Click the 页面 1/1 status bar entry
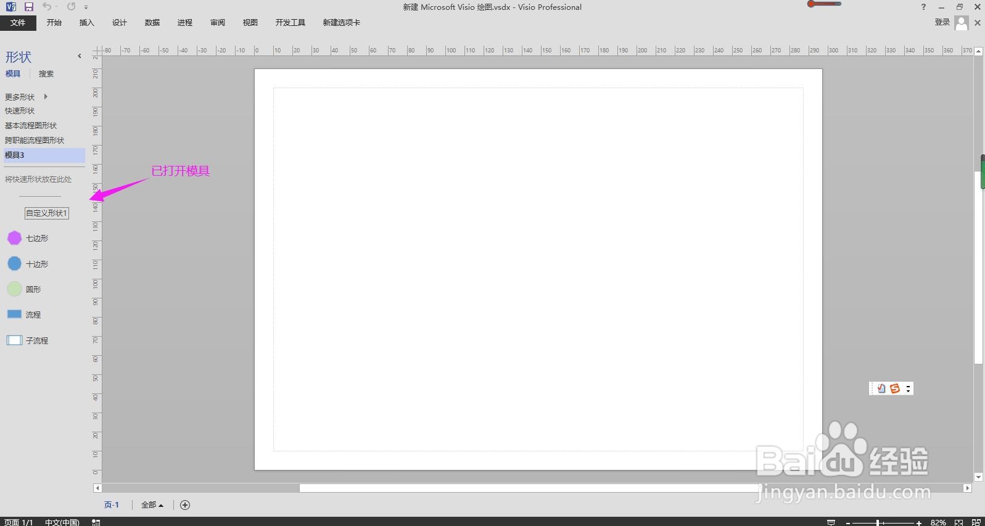 tap(19, 522)
